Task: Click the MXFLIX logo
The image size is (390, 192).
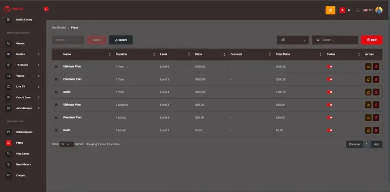Action: click(x=14, y=9)
